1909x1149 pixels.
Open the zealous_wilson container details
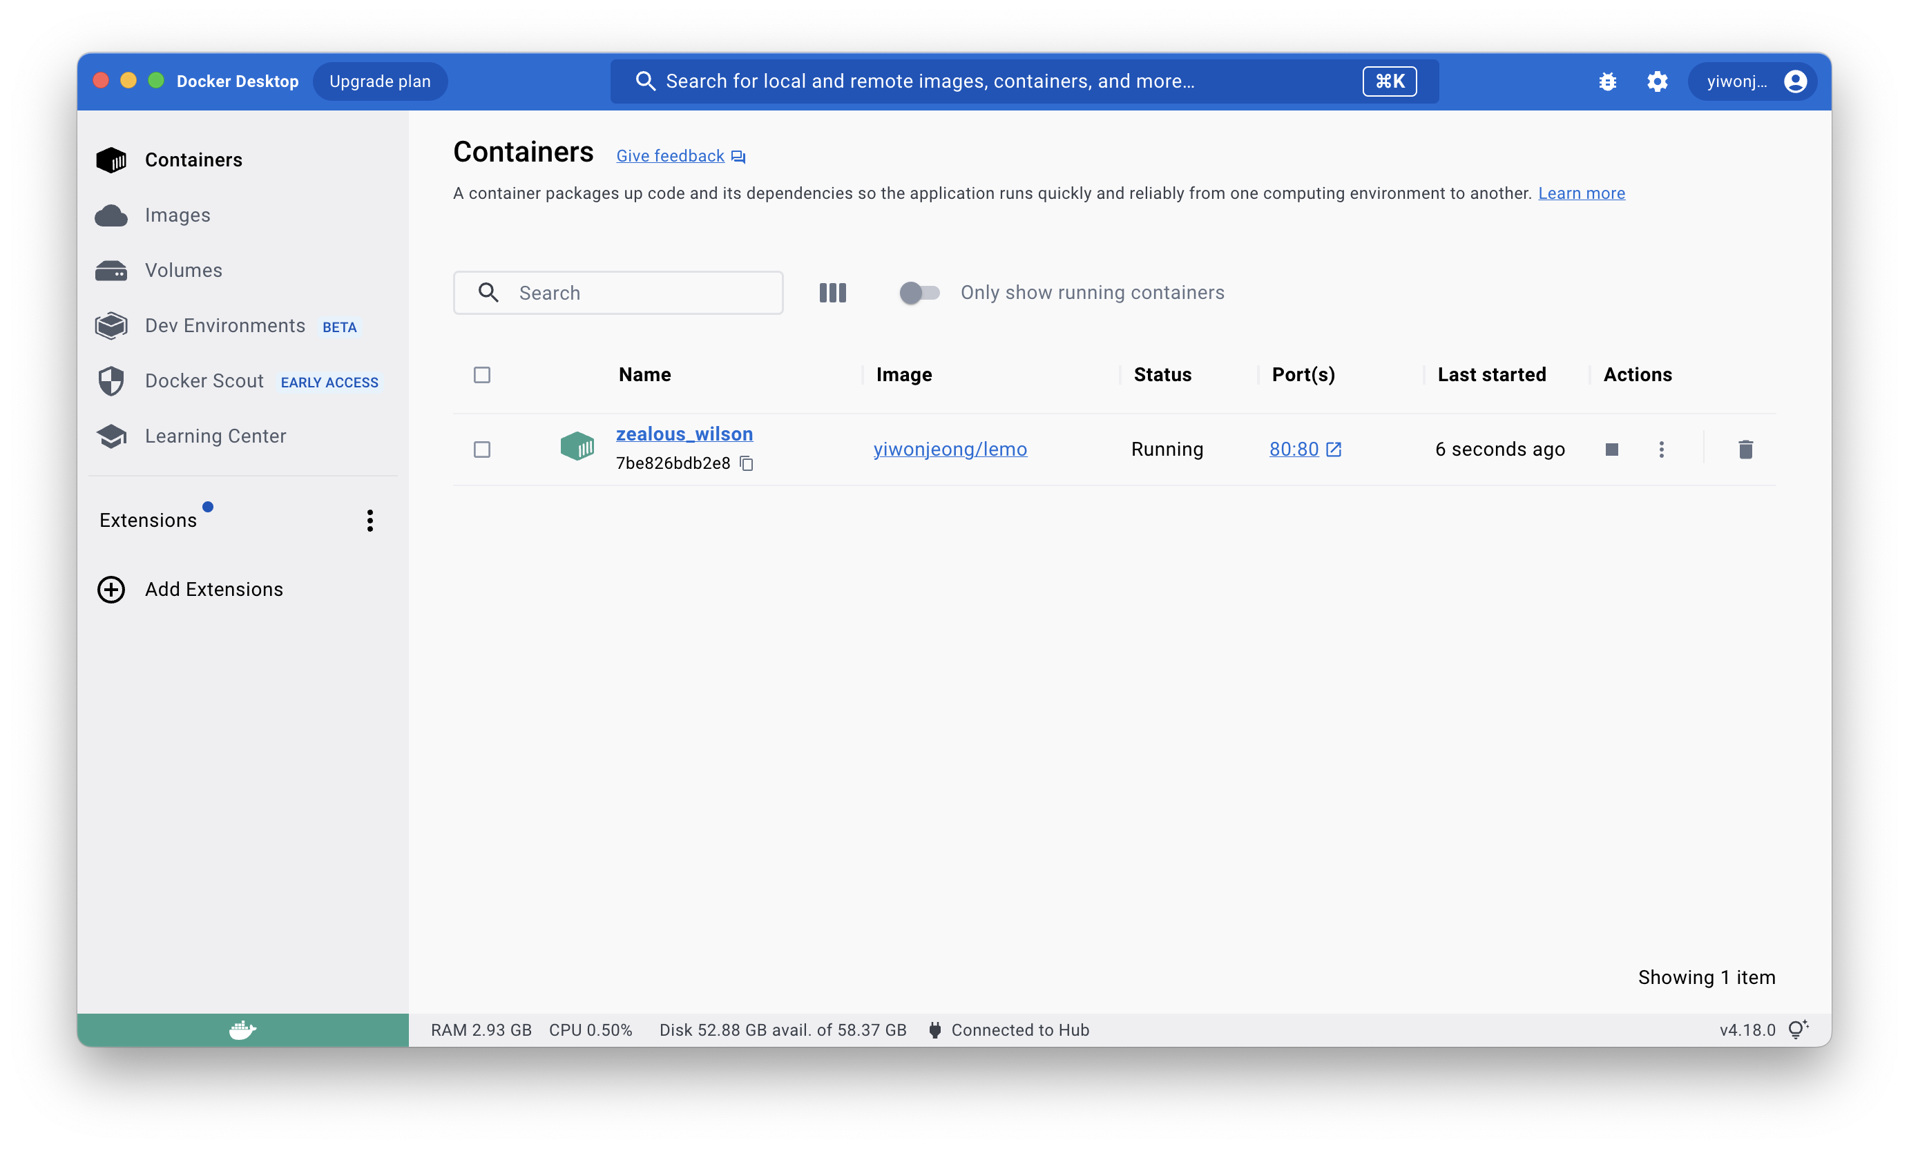[x=684, y=434]
